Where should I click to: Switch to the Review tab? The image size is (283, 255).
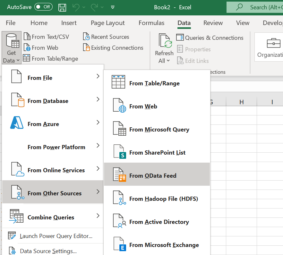(x=213, y=23)
